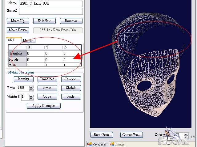Screen dimensions: 197x147
Task: Click the Translate X cell
Action: coord(35,53)
